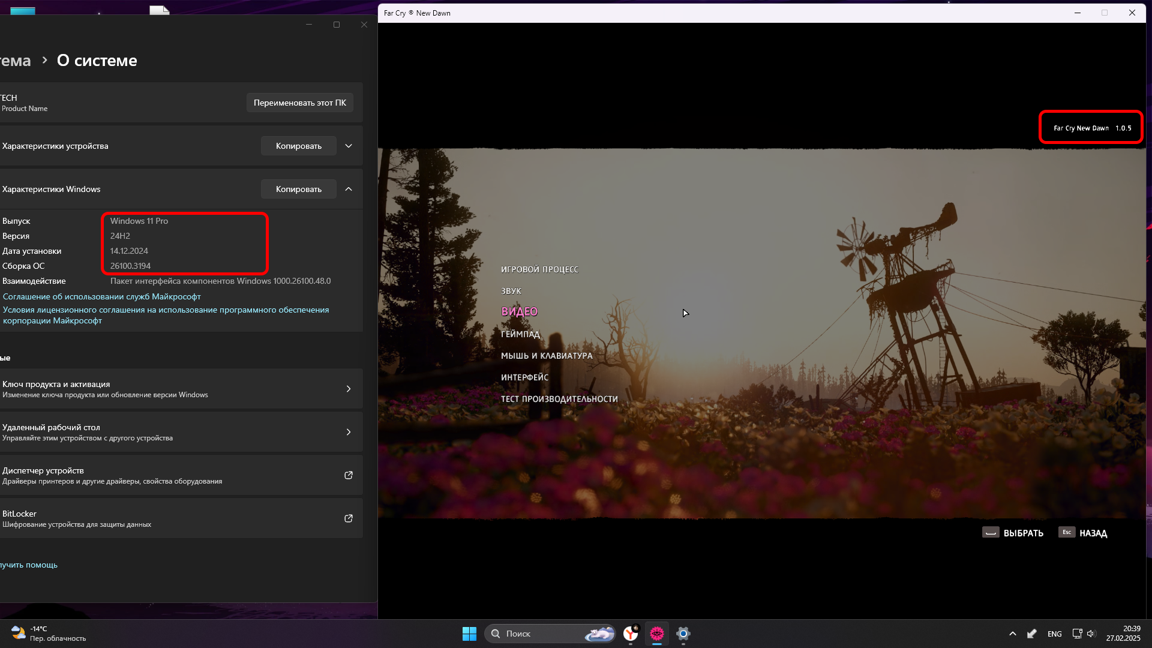Select the Windows 11 Pro edition text
The height and width of the screenshot is (648, 1152).
139,221
